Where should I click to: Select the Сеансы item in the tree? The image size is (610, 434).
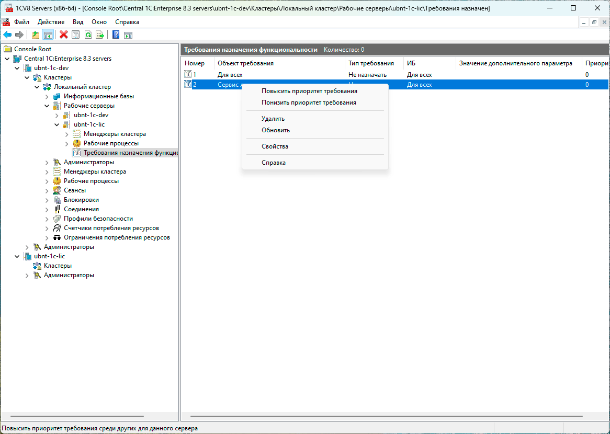(74, 190)
